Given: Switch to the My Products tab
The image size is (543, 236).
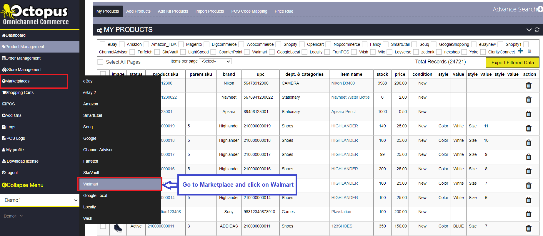Looking at the screenshot, I should (x=108, y=11).
